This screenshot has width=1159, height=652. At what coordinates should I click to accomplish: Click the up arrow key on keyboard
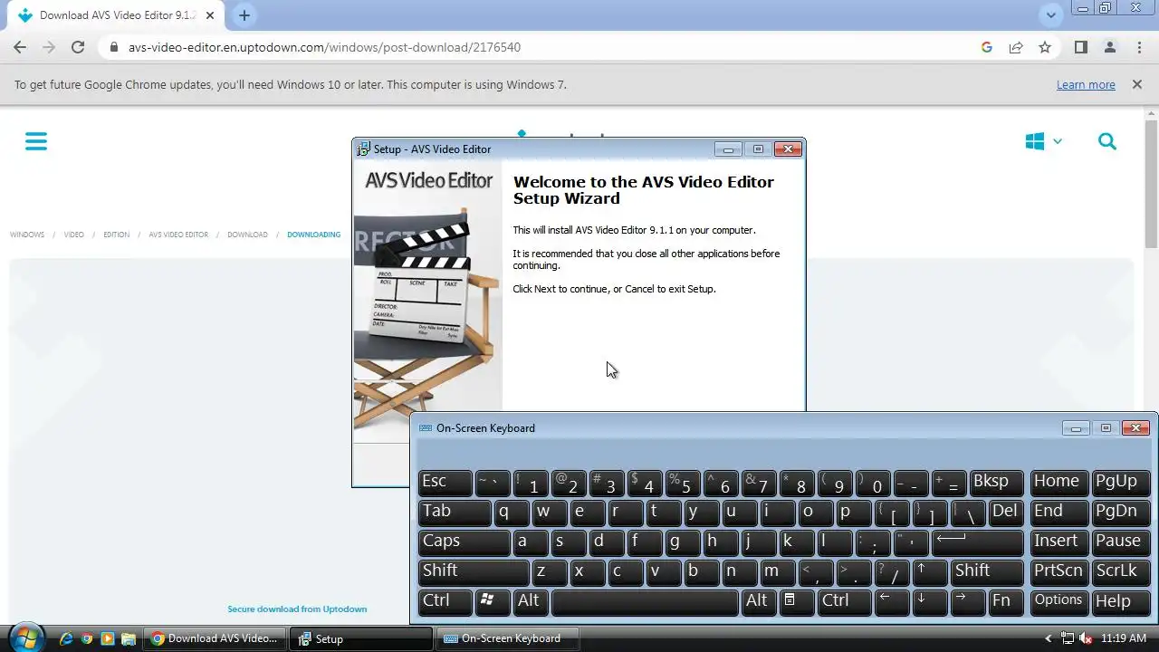click(928, 572)
